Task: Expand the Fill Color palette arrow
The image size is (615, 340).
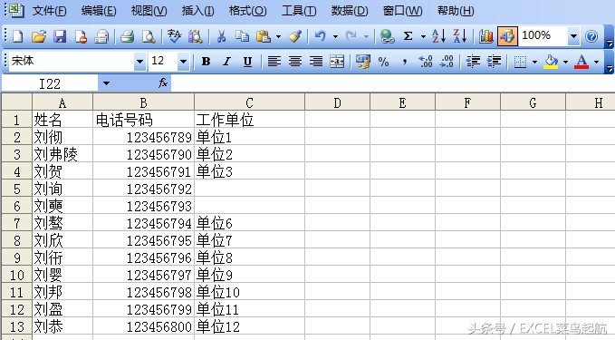Action: (x=565, y=62)
